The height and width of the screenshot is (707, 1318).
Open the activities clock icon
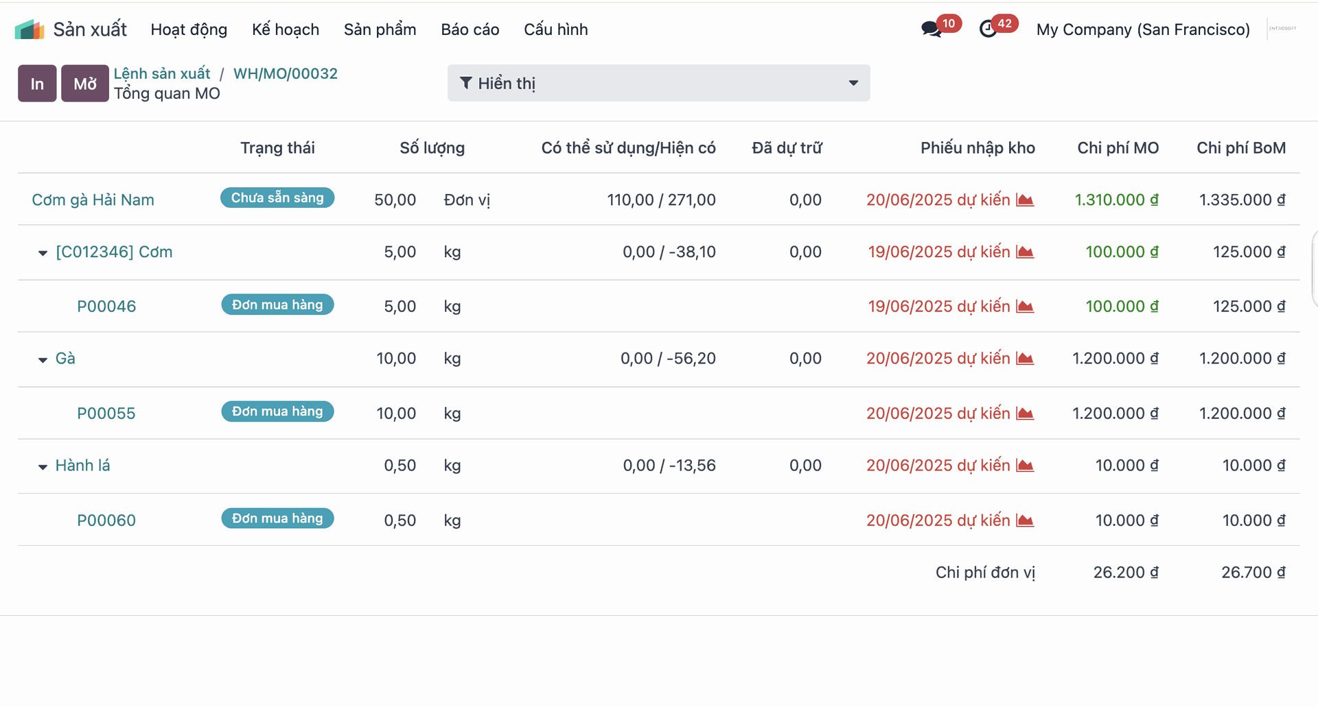tap(988, 29)
